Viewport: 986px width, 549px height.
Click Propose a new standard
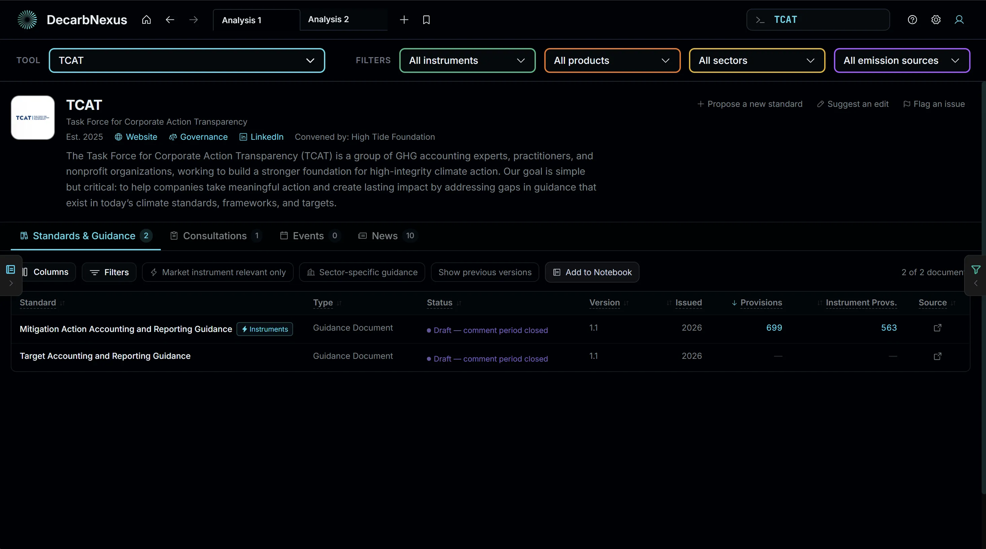point(750,104)
